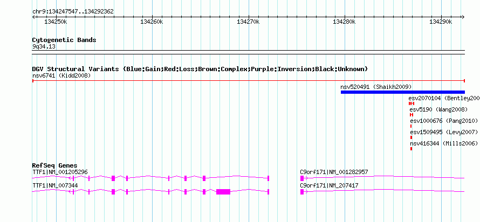
Task: Click the blue nsv520491 gain bar
Action: tap(402, 92)
